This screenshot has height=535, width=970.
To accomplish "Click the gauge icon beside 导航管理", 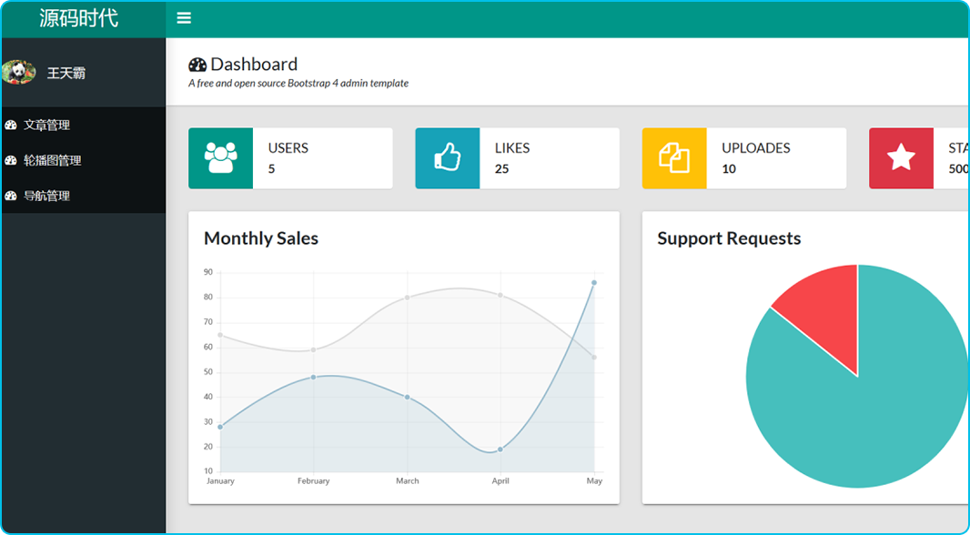I will pos(11,197).
